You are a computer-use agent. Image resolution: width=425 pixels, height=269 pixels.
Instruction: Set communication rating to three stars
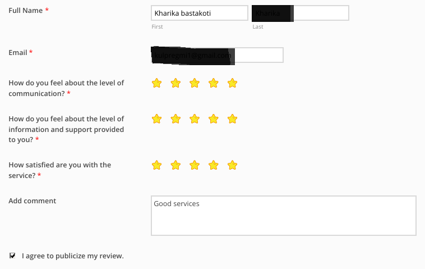195,83
